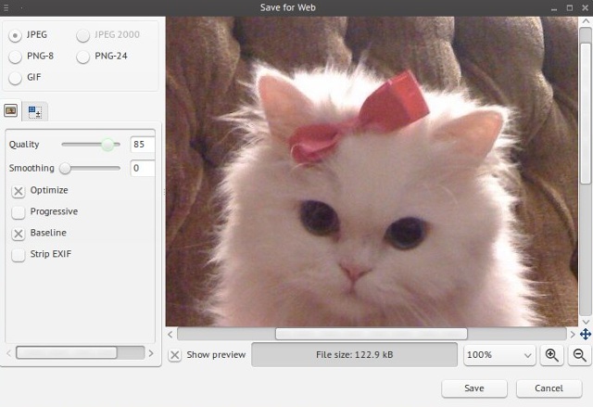Toggle the Show preview checkbox
593x407 pixels.
[175, 355]
